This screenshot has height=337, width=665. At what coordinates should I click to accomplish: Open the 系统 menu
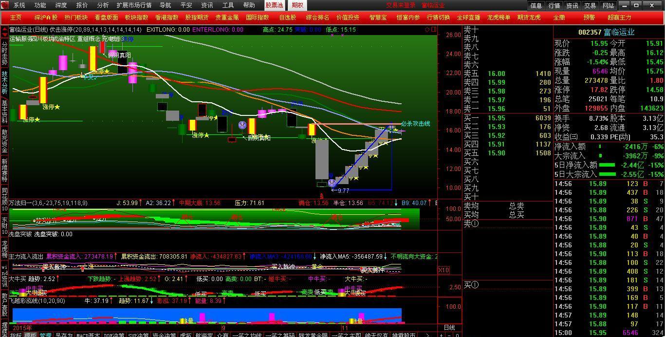point(19,5)
